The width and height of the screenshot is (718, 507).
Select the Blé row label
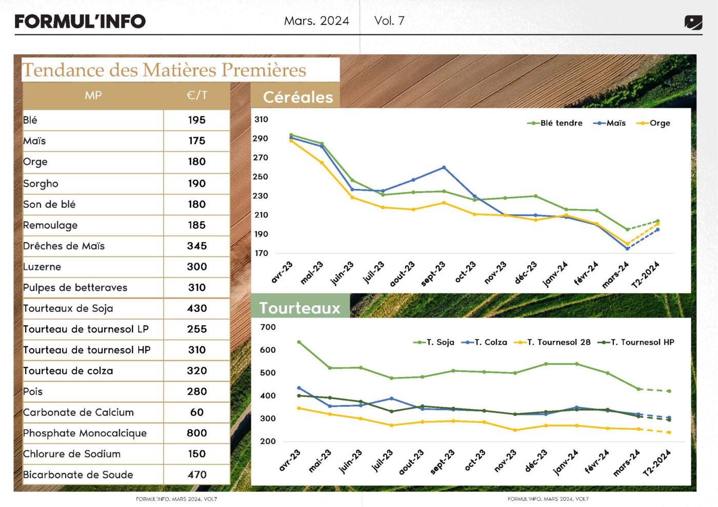[30, 120]
